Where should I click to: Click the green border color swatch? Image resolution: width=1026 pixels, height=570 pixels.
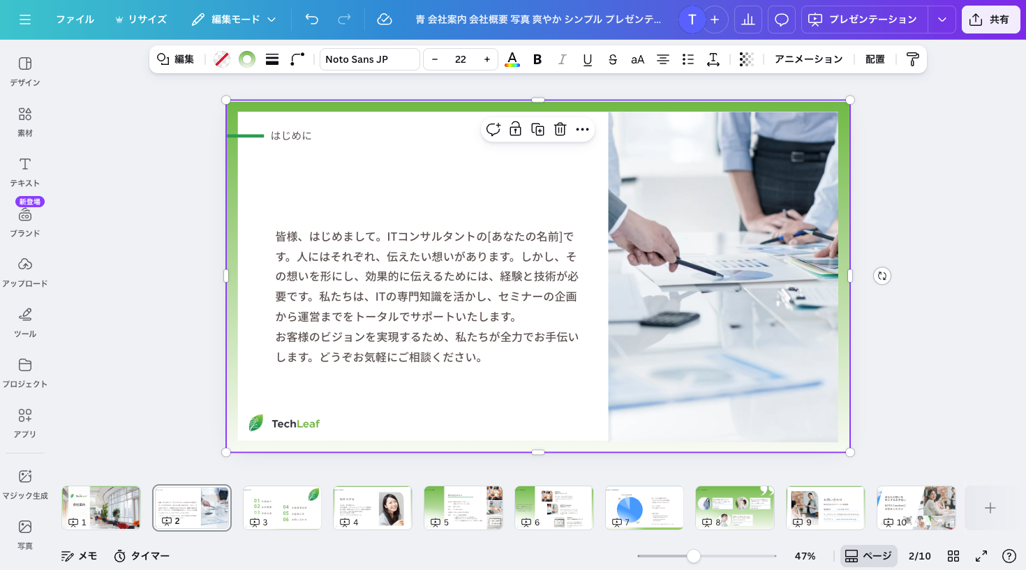tap(247, 59)
